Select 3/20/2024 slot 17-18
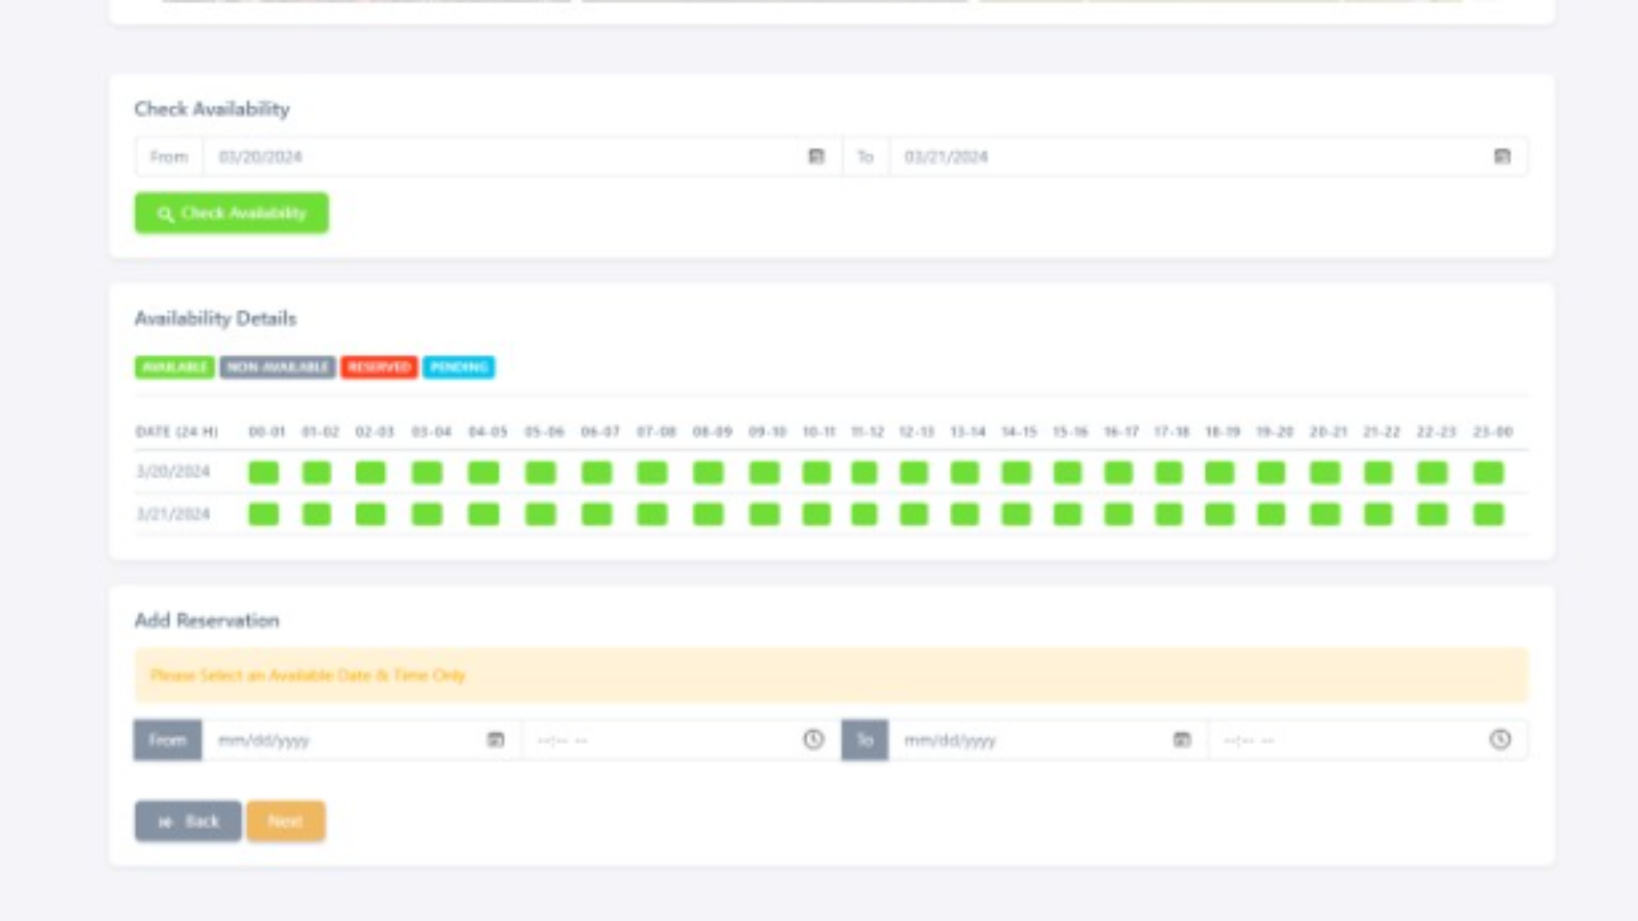This screenshot has height=921, width=1638. [x=1169, y=472]
